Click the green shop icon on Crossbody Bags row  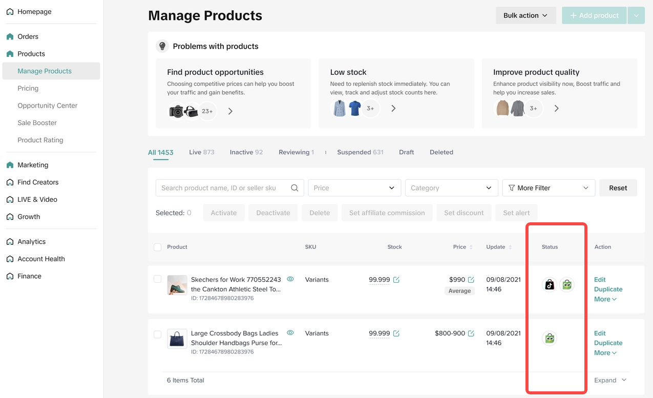pos(550,338)
